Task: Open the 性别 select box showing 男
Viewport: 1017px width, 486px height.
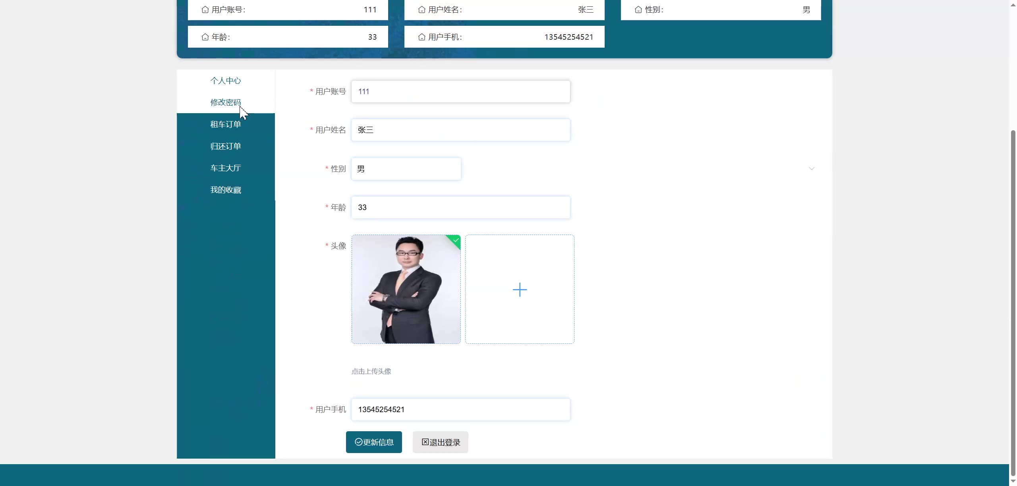Action: (406, 169)
